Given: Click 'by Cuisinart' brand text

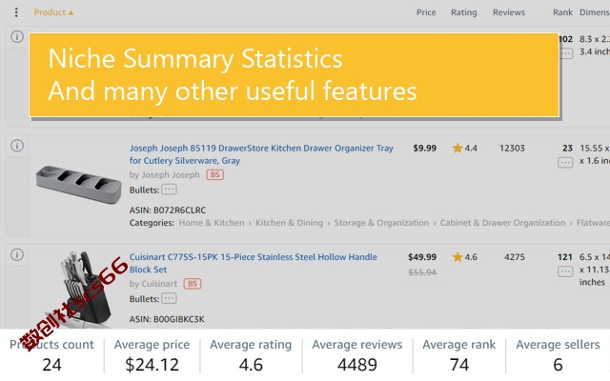Looking at the screenshot, I should pos(152,284).
